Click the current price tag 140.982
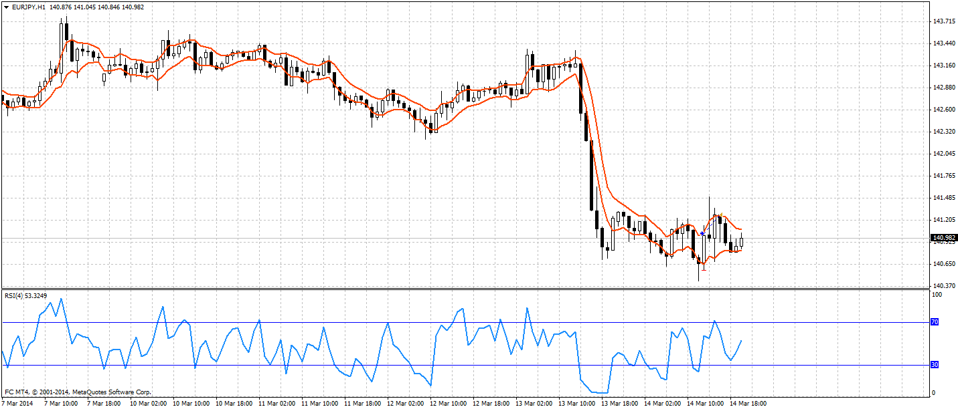The image size is (958, 409). [x=944, y=237]
